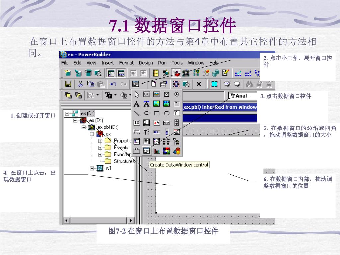Viewport: 340px width, 255px height.
Task: Select the DataWindow control in the palette
Action: (x=146, y=151)
